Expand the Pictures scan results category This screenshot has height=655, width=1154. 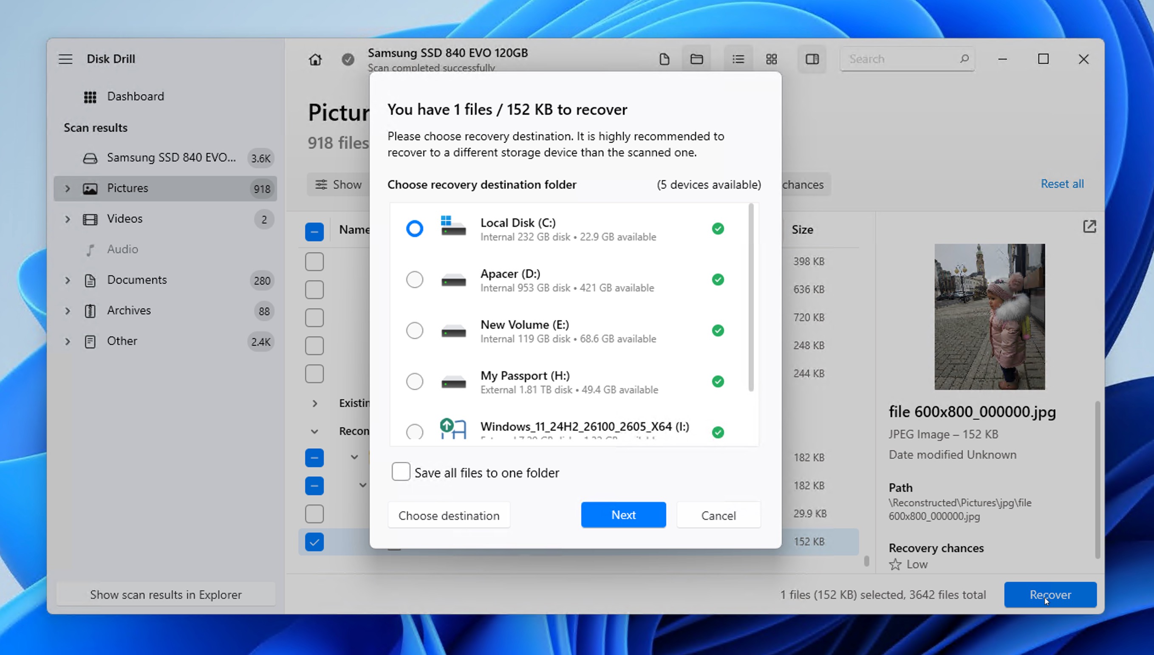click(68, 188)
